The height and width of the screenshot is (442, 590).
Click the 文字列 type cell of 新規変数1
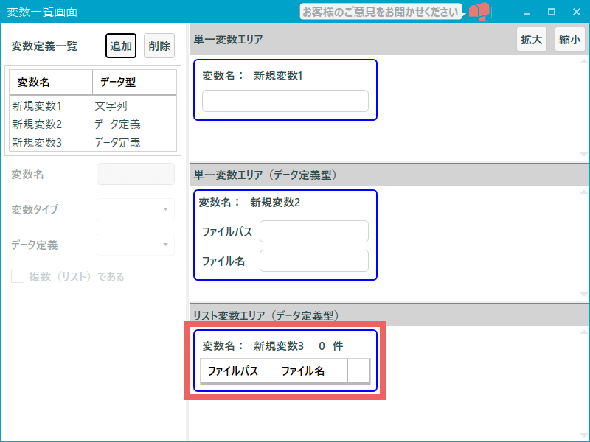click(x=111, y=105)
